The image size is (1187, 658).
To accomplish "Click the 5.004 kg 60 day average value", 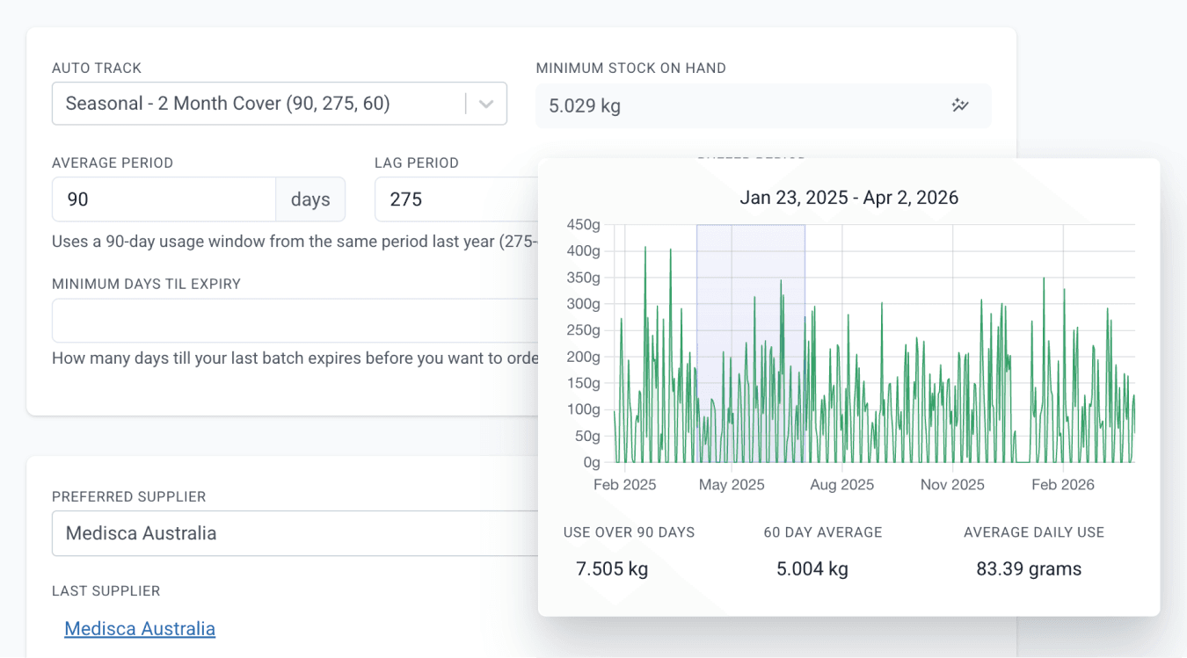I will coord(812,569).
